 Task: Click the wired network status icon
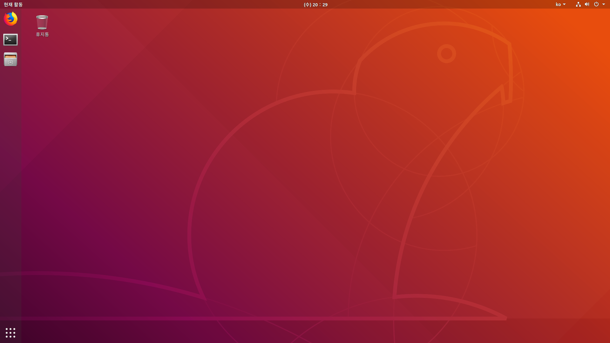pyautogui.click(x=578, y=4)
